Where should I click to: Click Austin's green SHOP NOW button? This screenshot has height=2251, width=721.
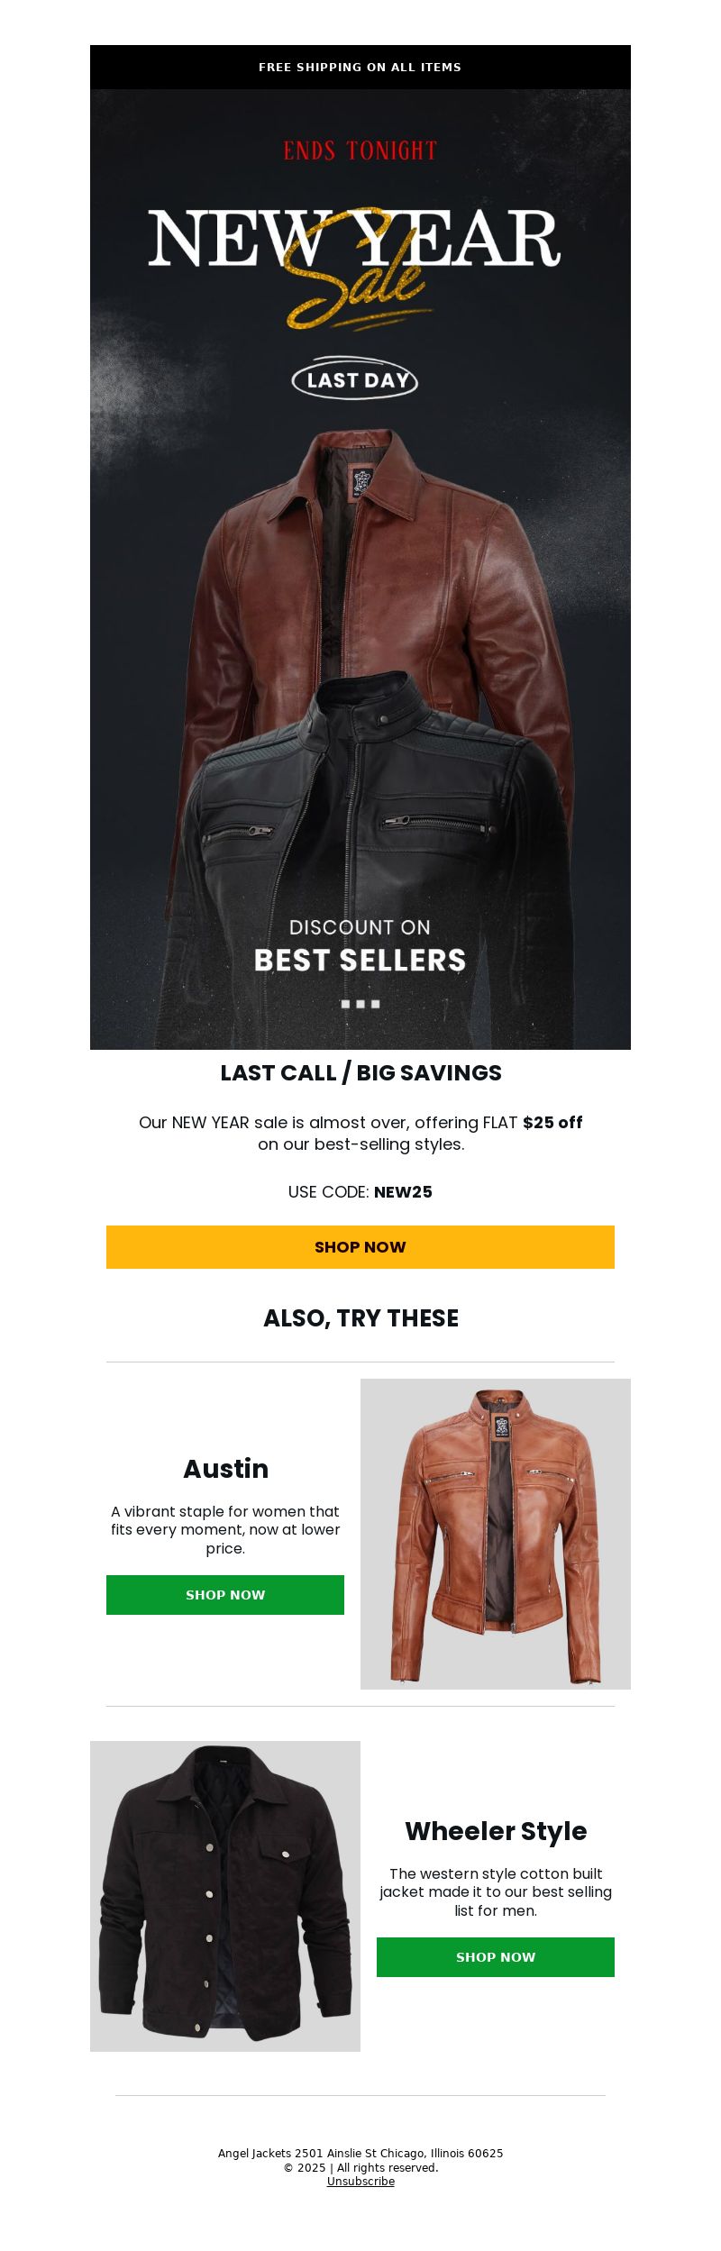225,1594
